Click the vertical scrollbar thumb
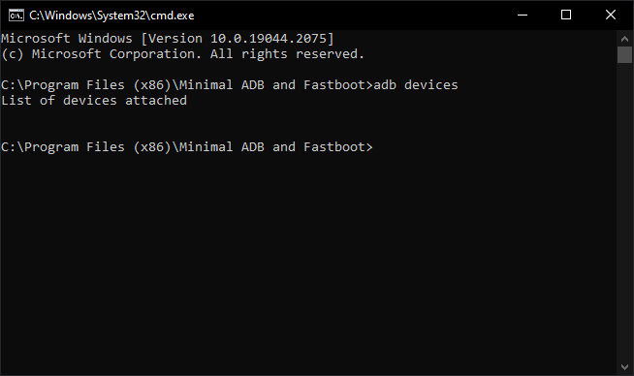The height and width of the screenshot is (376, 634). (624, 54)
